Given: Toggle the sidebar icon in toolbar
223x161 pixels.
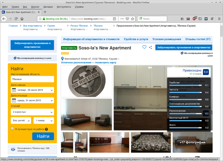Looking at the screenshot, I should 200,19.
